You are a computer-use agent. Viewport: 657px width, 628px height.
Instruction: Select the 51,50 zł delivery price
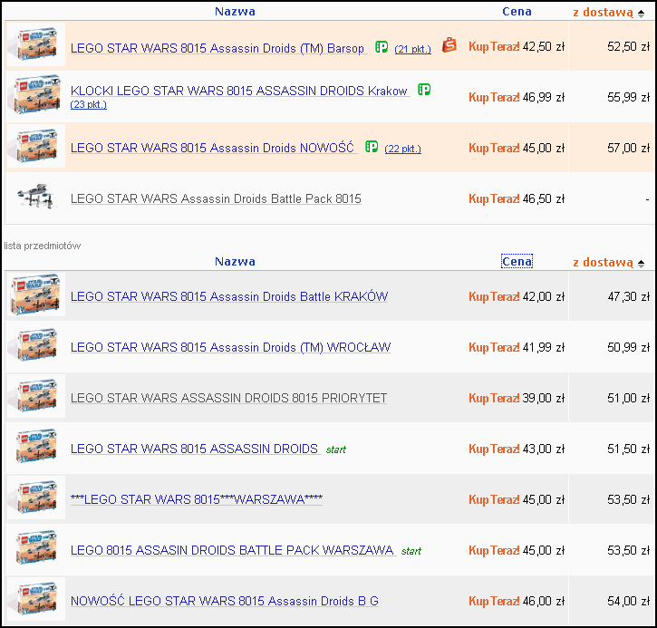point(628,449)
